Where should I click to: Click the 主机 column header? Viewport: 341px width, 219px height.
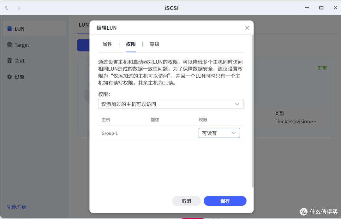(106, 120)
